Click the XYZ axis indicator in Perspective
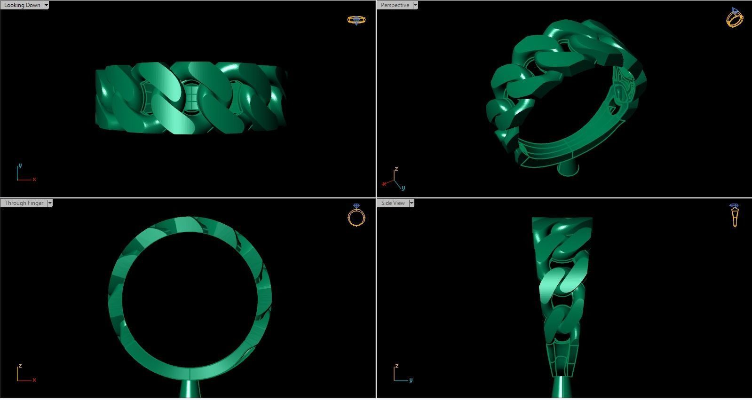752x400 pixels. 394,179
